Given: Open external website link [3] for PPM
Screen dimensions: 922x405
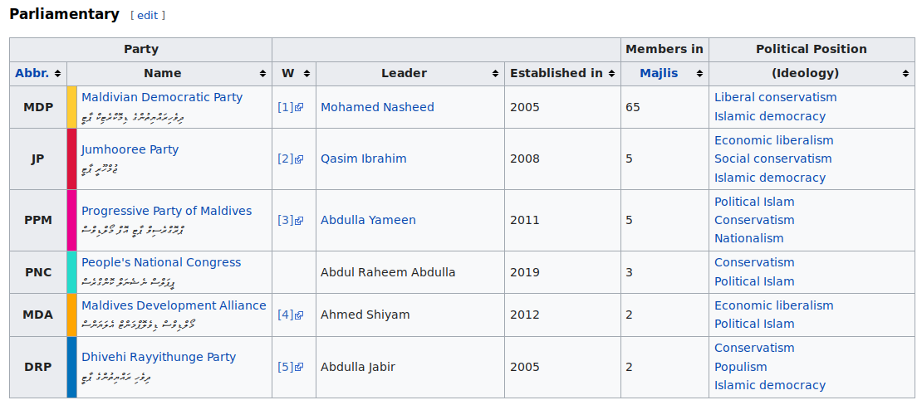Looking at the screenshot, I should pyautogui.click(x=290, y=220).
